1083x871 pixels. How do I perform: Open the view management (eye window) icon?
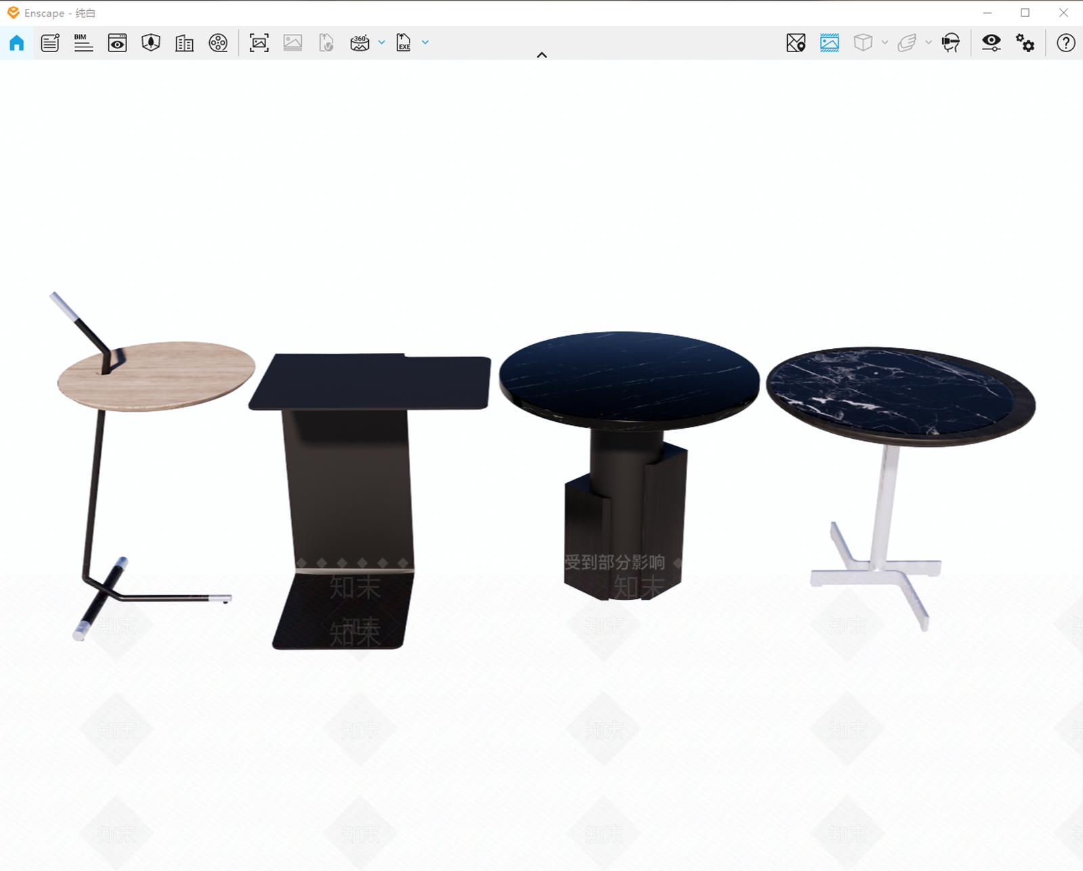pyautogui.click(x=117, y=43)
